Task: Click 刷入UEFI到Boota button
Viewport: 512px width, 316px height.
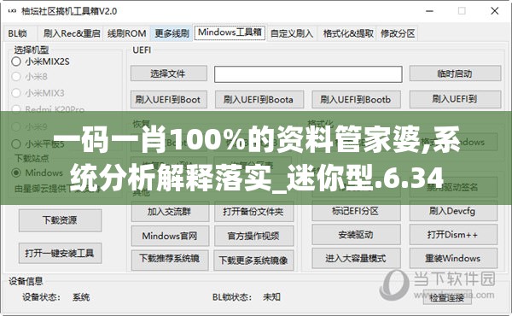Action: click(259, 99)
